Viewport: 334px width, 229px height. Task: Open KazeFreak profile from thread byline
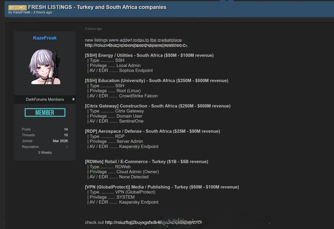point(21,12)
